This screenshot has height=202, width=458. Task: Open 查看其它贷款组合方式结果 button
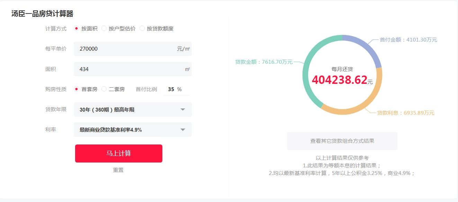coord(342,141)
